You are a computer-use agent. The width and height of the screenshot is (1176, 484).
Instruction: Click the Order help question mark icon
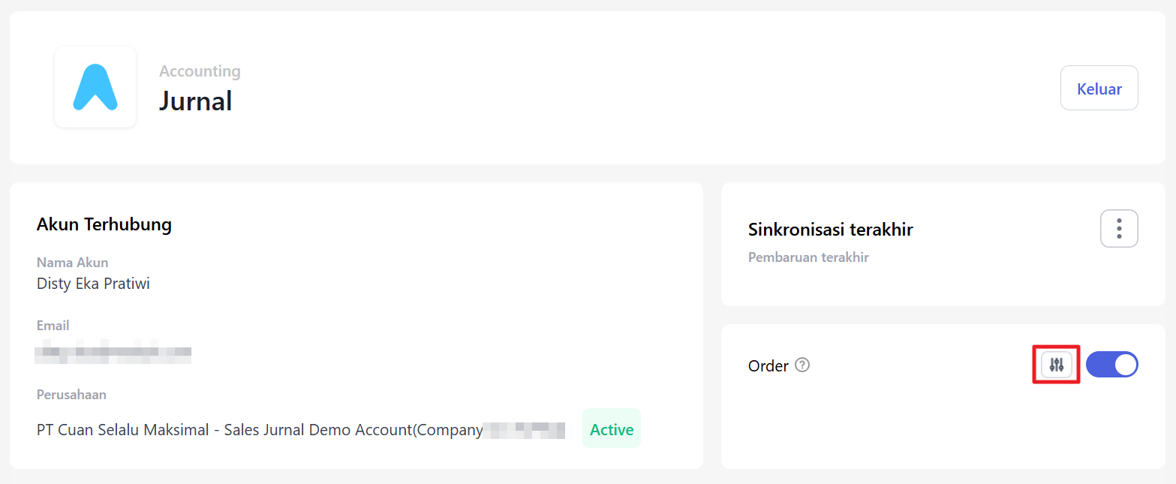pyautogui.click(x=802, y=365)
